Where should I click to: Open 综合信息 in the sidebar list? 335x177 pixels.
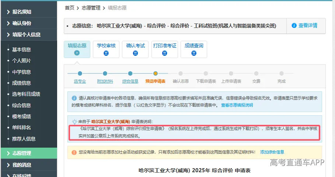[21, 105]
